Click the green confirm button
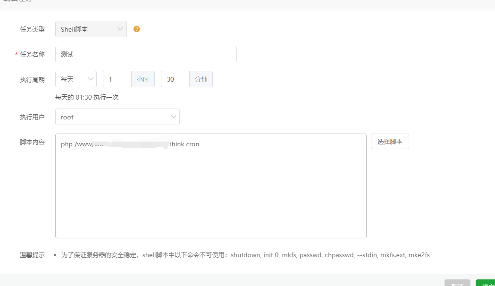495x286 pixels. (x=486, y=283)
